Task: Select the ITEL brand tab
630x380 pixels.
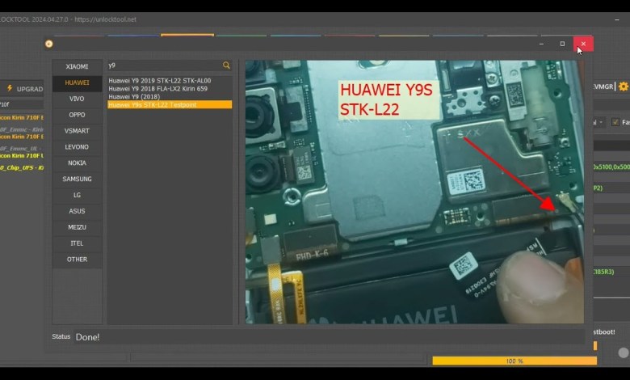Action: tap(77, 243)
